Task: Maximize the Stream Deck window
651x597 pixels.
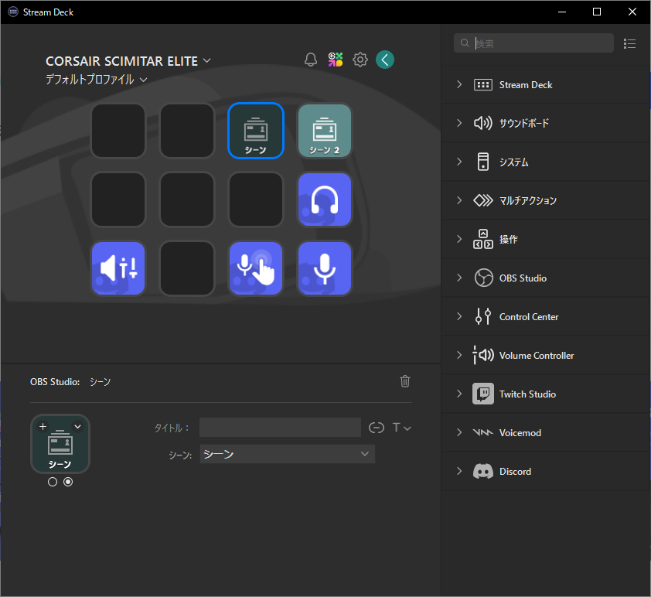Action: pyautogui.click(x=597, y=12)
